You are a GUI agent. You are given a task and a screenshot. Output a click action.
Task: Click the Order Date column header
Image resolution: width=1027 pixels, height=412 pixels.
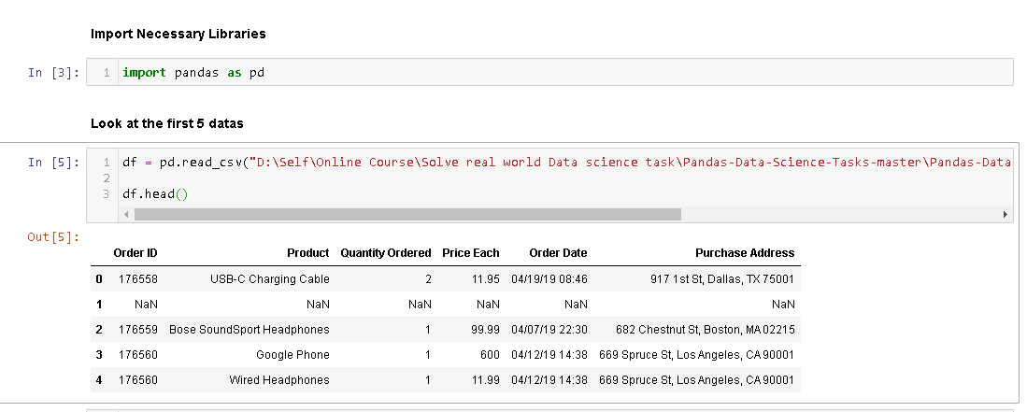pos(558,253)
